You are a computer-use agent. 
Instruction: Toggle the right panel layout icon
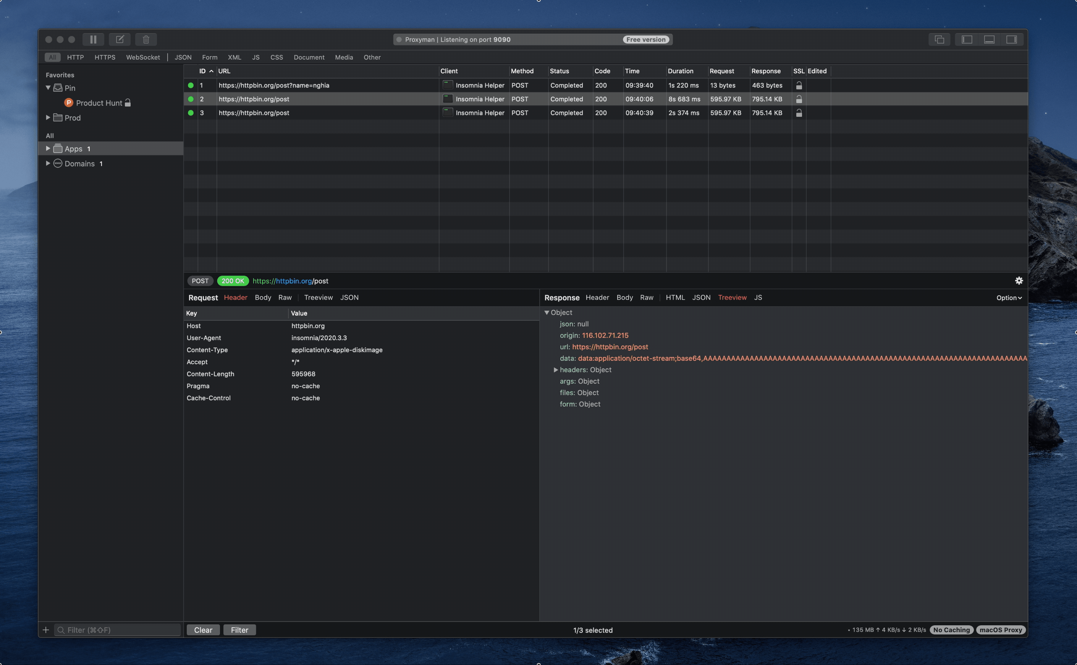pos(1011,40)
